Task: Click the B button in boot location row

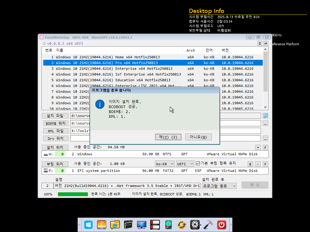Action: click(250, 164)
